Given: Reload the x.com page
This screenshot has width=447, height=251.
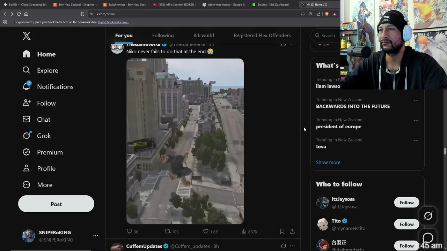Looking at the screenshot, I should pyautogui.click(x=19, y=14).
